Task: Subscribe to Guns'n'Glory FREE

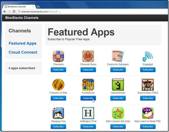Action: click(x=148, y=98)
